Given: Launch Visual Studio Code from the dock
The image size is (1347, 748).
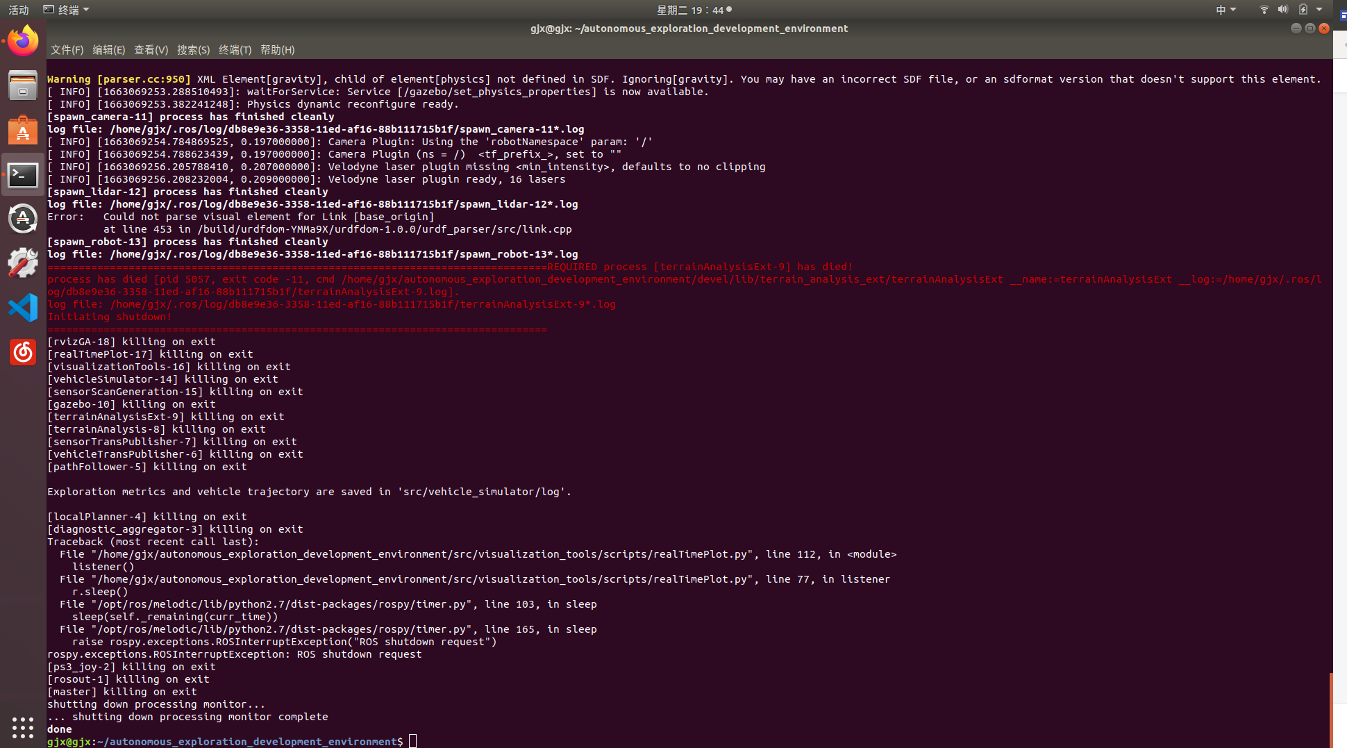Looking at the screenshot, I should (23, 308).
